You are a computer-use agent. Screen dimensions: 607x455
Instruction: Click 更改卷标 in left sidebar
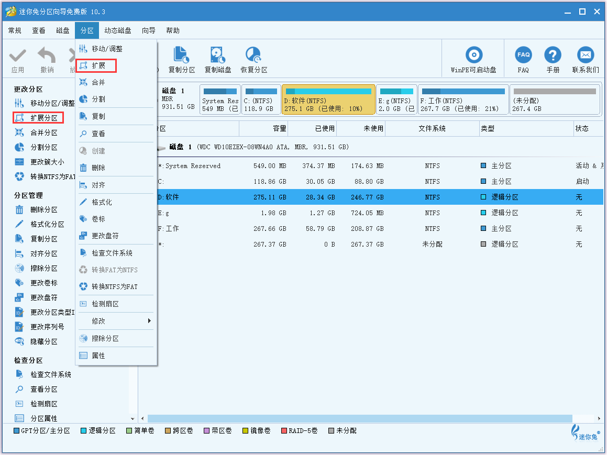pos(36,283)
